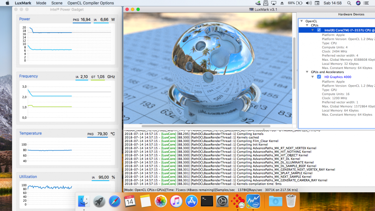Open the volume control menu
Screen dimensions: 375x211
[x=309, y=3]
